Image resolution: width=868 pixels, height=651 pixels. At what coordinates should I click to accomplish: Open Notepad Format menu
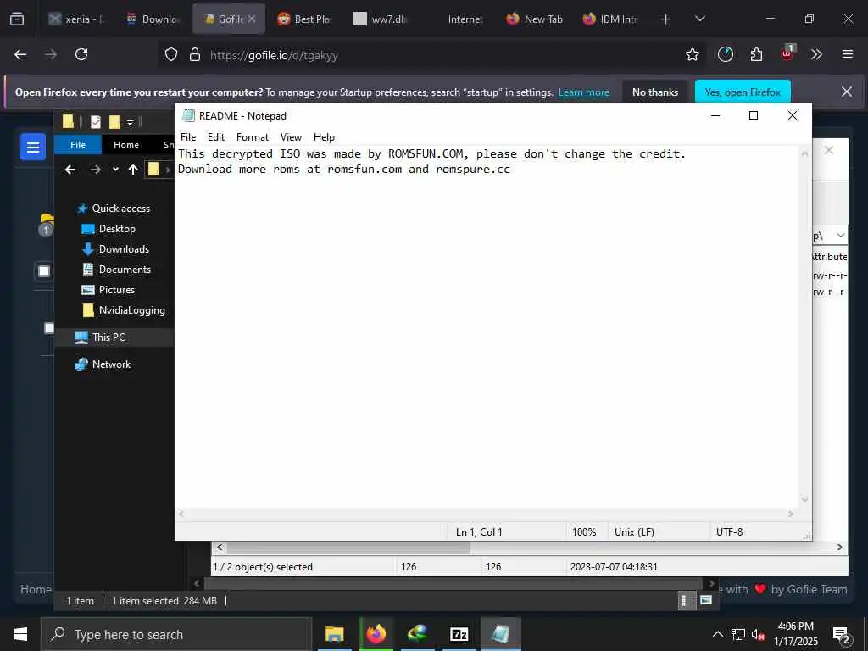pos(253,137)
